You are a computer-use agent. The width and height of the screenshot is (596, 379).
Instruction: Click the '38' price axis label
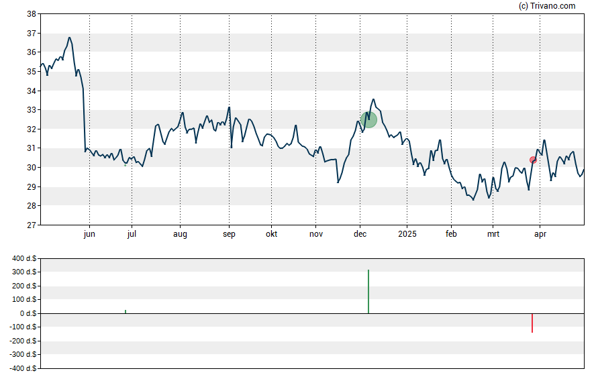pos(32,14)
